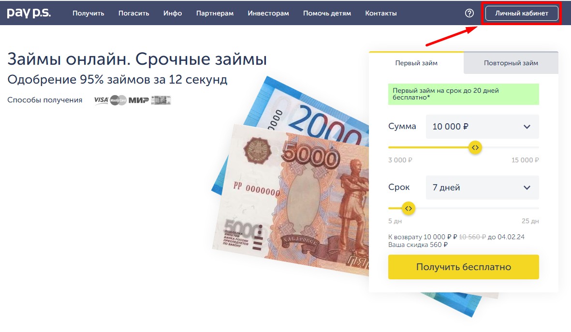The width and height of the screenshot is (571, 332).
Task: Open the 10 000 ₽ amount combo box
Action: click(482, 127)
